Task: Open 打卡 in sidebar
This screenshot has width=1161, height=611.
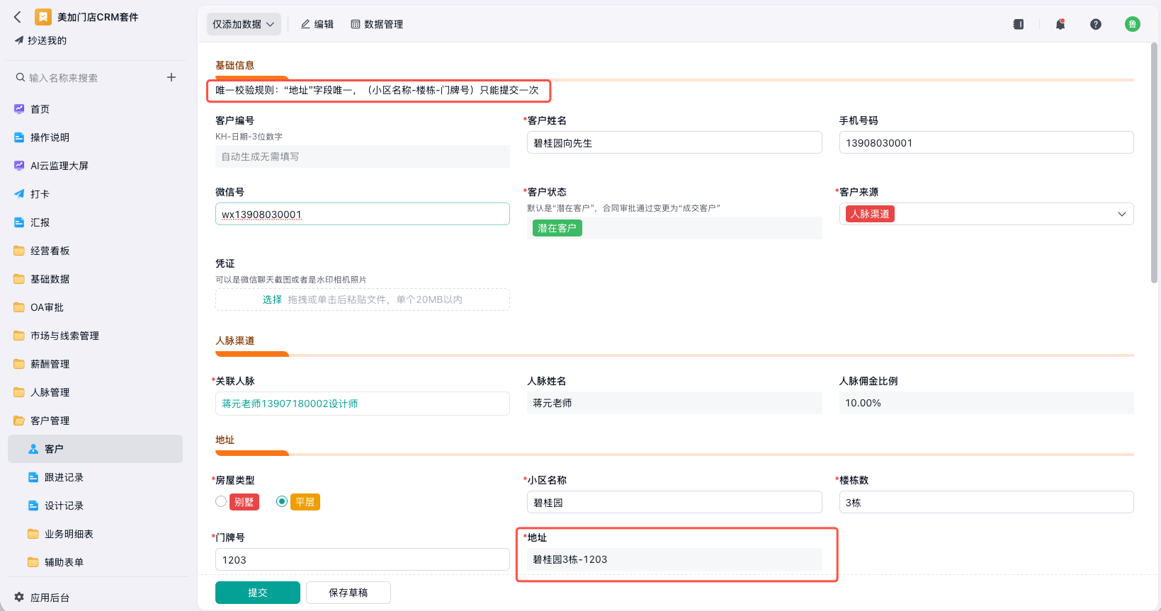Action: point(95,194)
